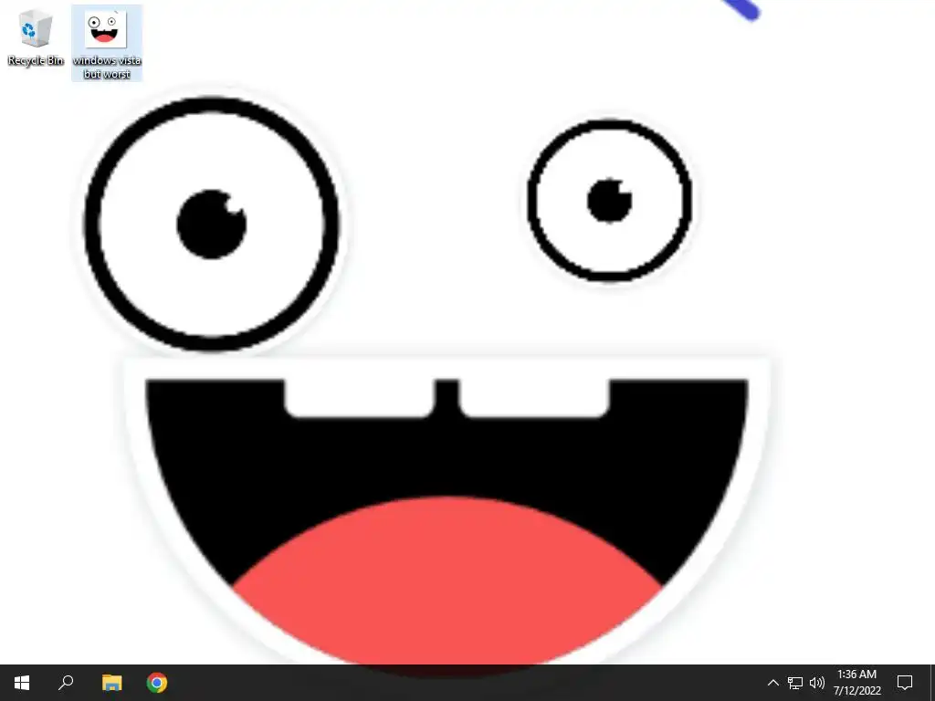
Task: Launch Google Chrome from the taskbar
Action: click(x=157, y=683)
